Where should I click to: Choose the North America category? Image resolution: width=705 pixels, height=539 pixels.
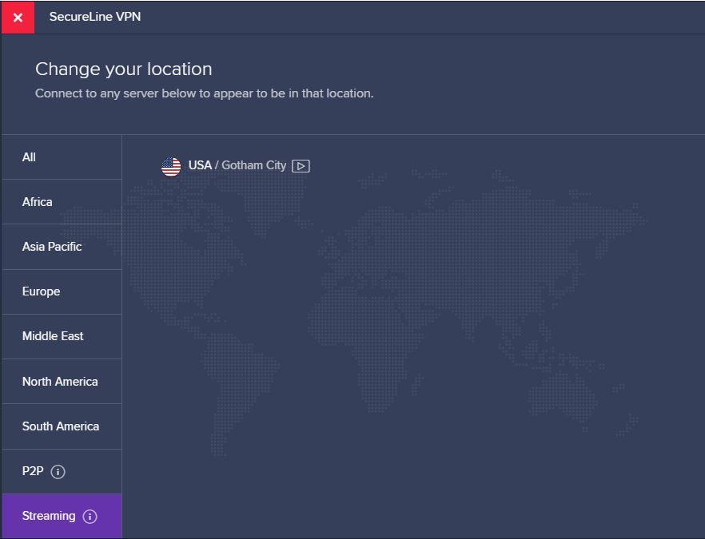click(62, 382)
